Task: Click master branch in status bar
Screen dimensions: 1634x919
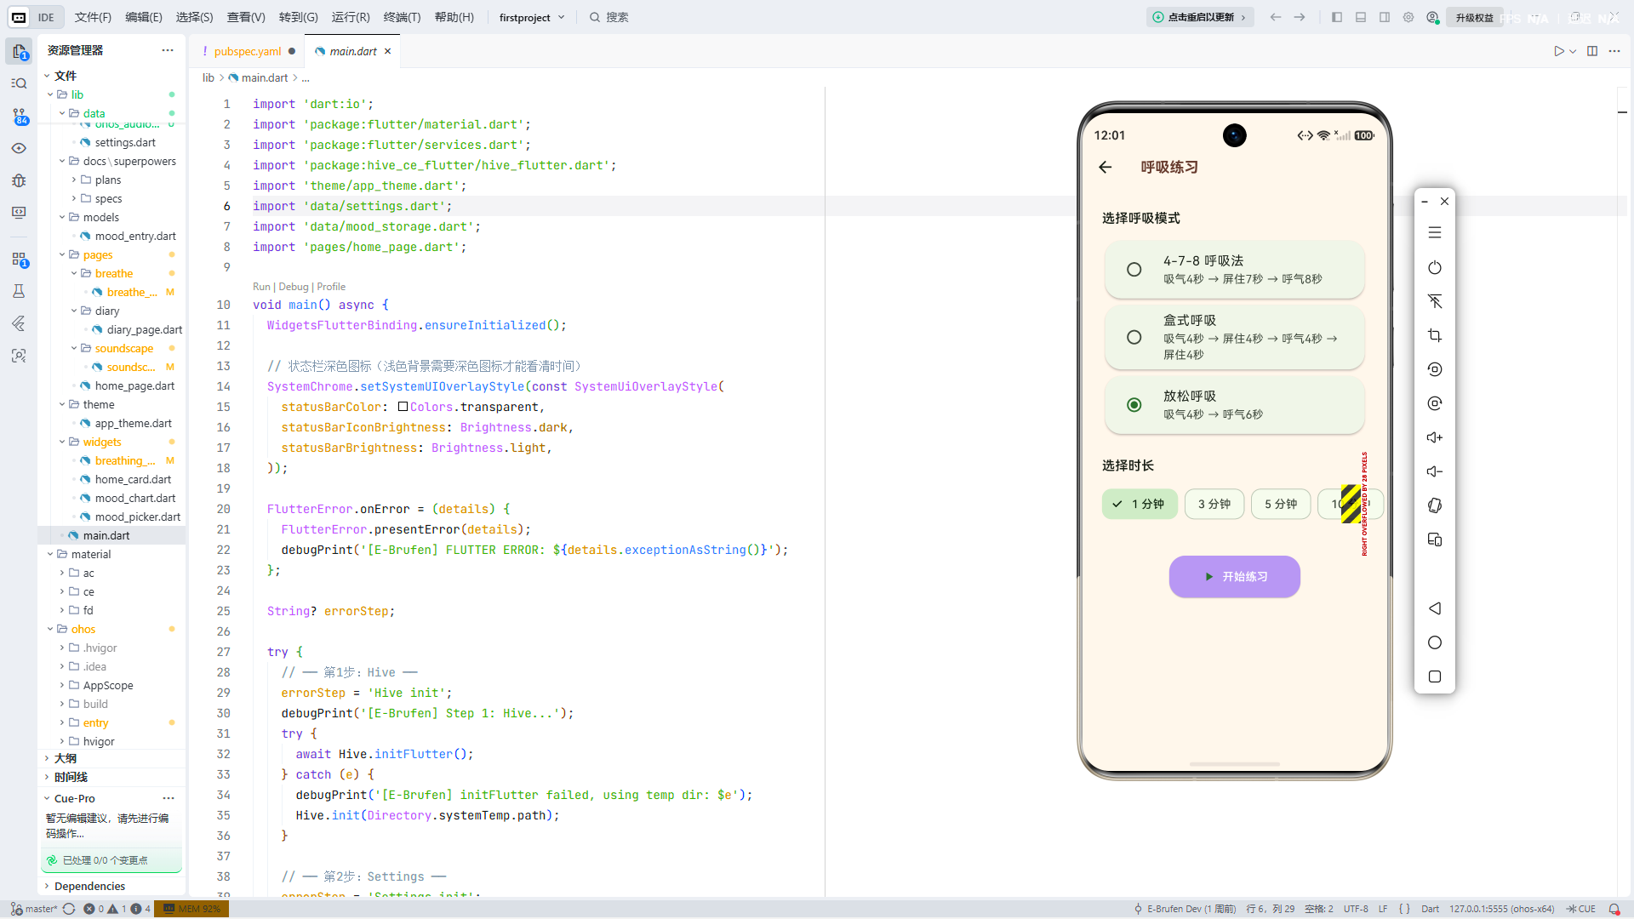Action: (x=34, y=909)
